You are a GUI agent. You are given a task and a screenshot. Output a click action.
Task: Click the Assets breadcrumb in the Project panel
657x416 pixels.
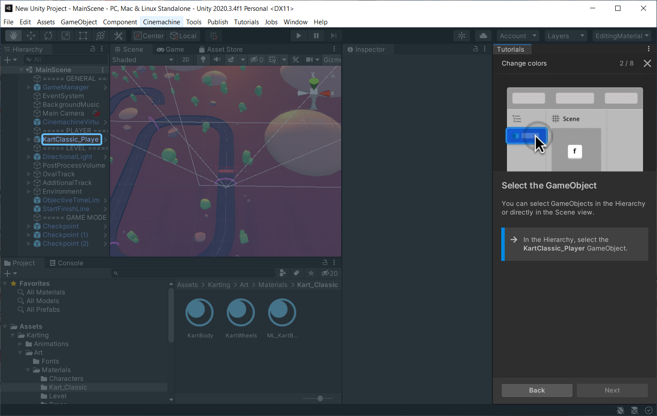(187, 284)
